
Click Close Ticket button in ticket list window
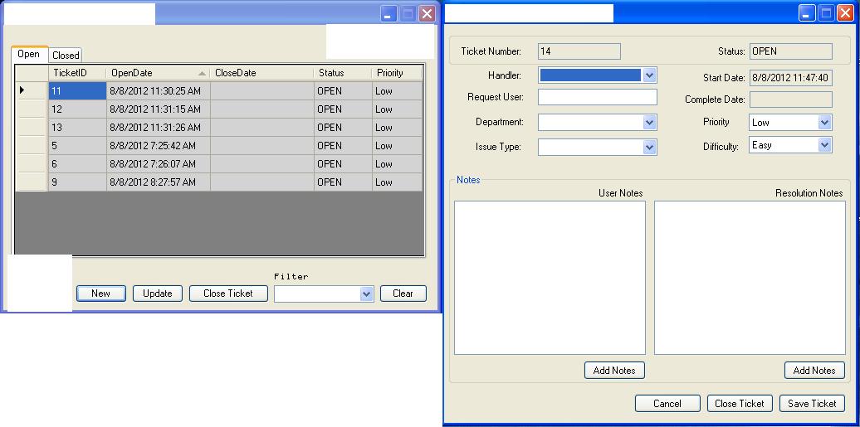pos(228,294)
